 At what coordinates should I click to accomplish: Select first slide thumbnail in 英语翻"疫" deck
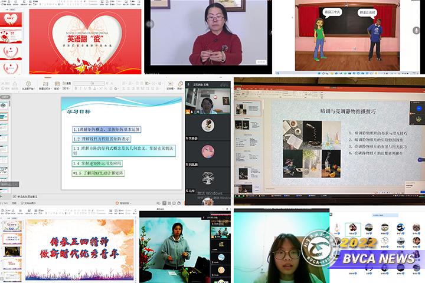click(12, 19)
